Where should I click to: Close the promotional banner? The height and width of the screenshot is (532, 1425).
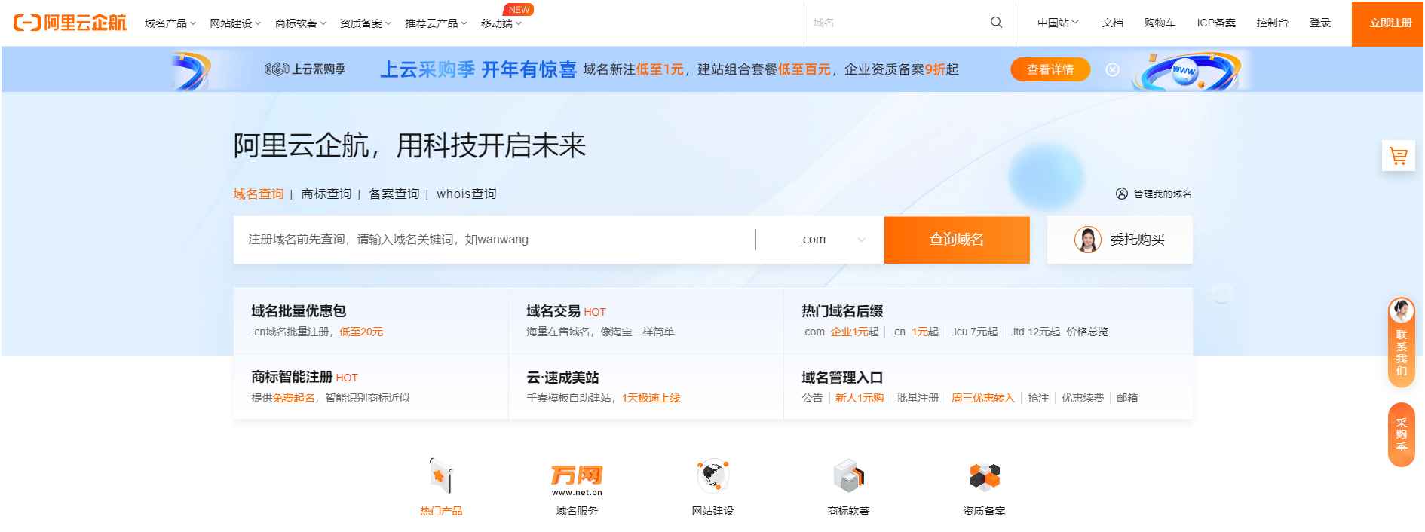(x=1112, y=69)
